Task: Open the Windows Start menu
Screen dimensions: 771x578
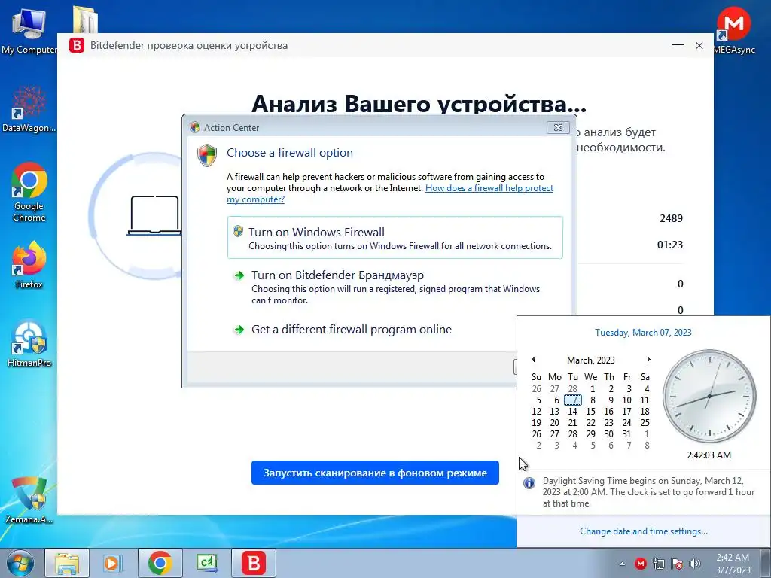Action: 20,563
